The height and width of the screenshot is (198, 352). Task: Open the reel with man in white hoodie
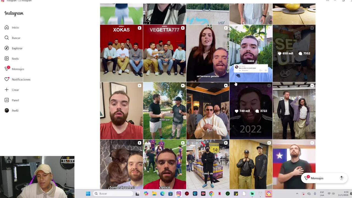point(208,111)
